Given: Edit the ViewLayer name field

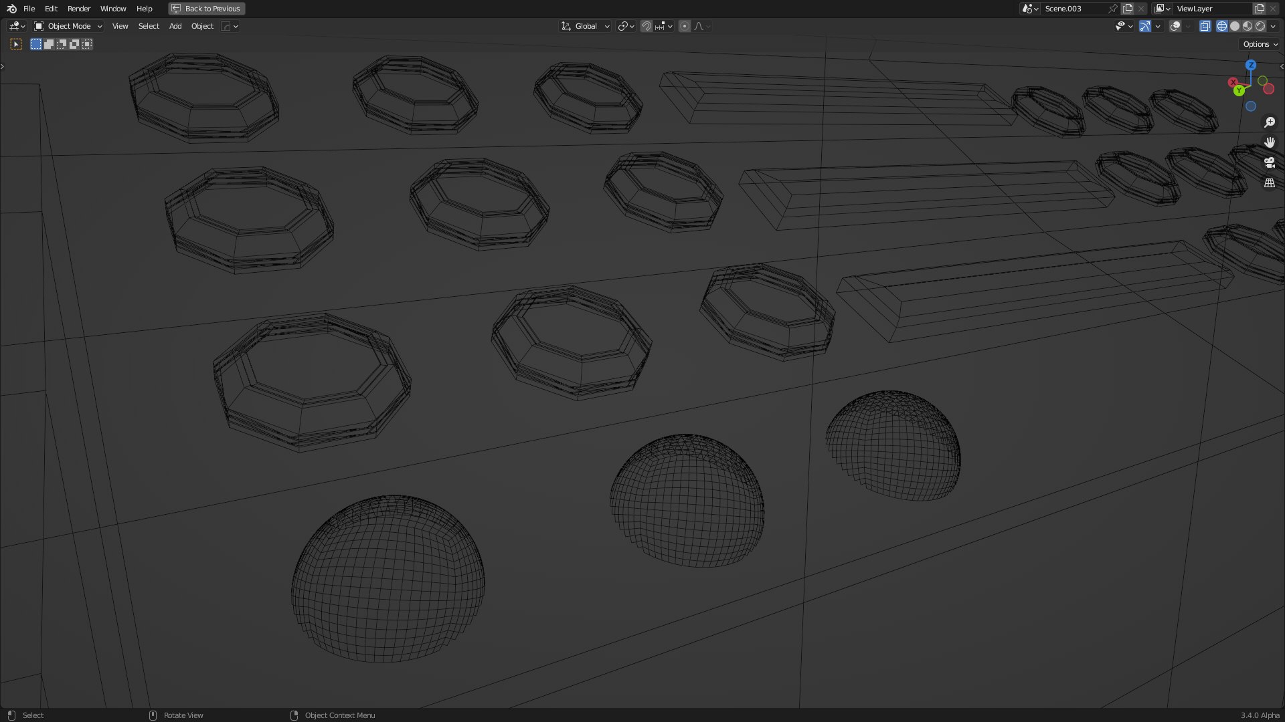Looking at the screenshot, I should pyautogui.click(x=1213, y=9).
